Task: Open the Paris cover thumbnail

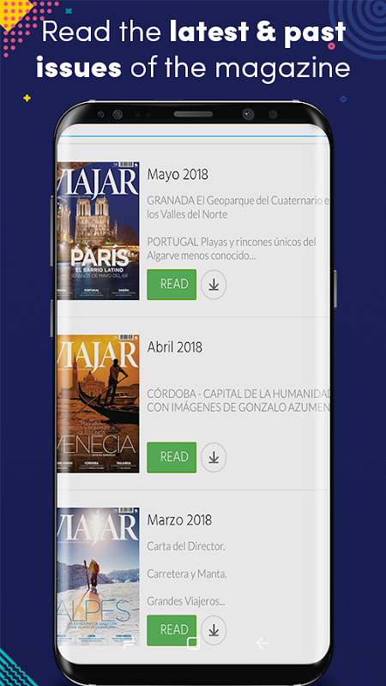Action: 98,231
